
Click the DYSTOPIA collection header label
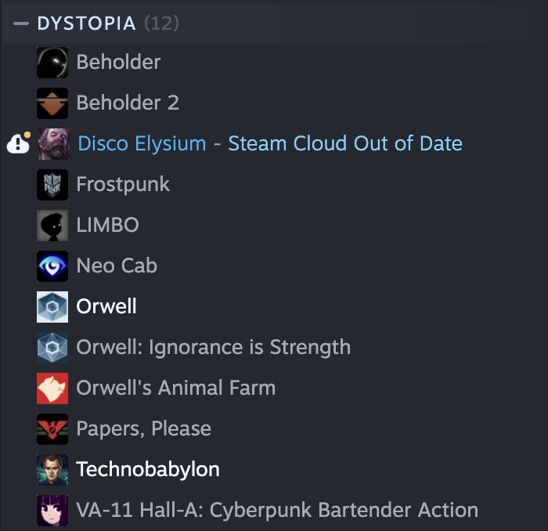pos(86,23)
